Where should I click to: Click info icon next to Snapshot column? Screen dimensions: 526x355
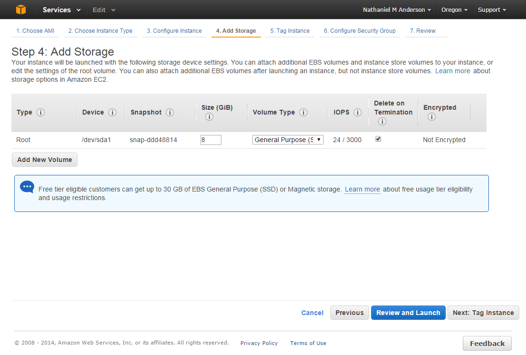click(170, 113)
